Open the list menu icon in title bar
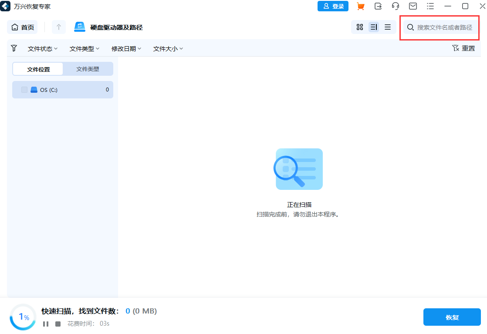Screen dimensions: 487x334 (x=430, y=6)
